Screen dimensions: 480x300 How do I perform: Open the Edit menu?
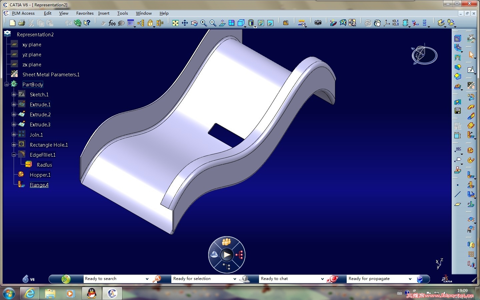point(48,13)
